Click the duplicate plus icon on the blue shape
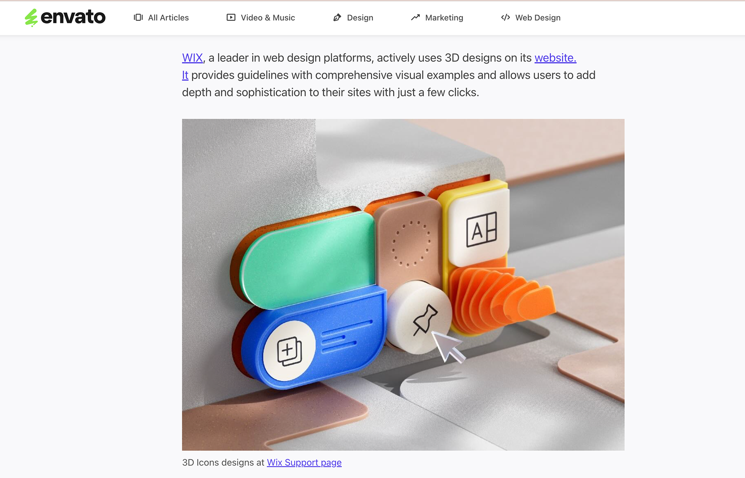The height and width of the screenshot is (478, 745). (289, 351)
